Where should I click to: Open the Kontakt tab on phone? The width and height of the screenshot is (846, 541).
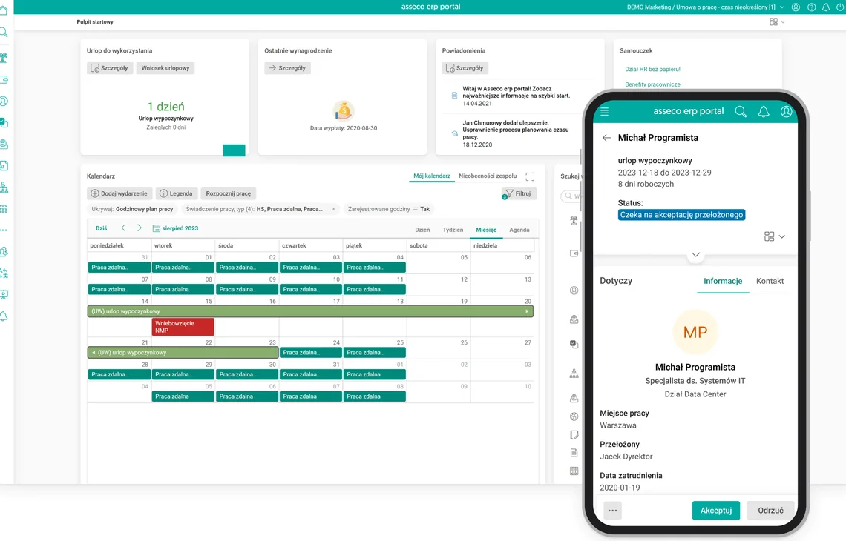pyautogui.click(x=770, y=282)
